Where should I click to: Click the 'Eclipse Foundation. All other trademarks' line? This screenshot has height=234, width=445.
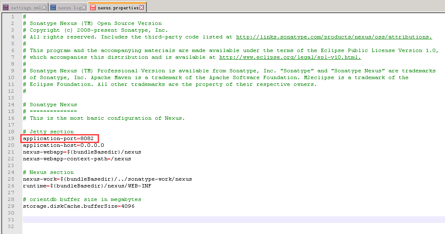click(x=170, y=85)
